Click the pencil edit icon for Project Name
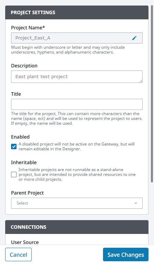 point(134,38)
